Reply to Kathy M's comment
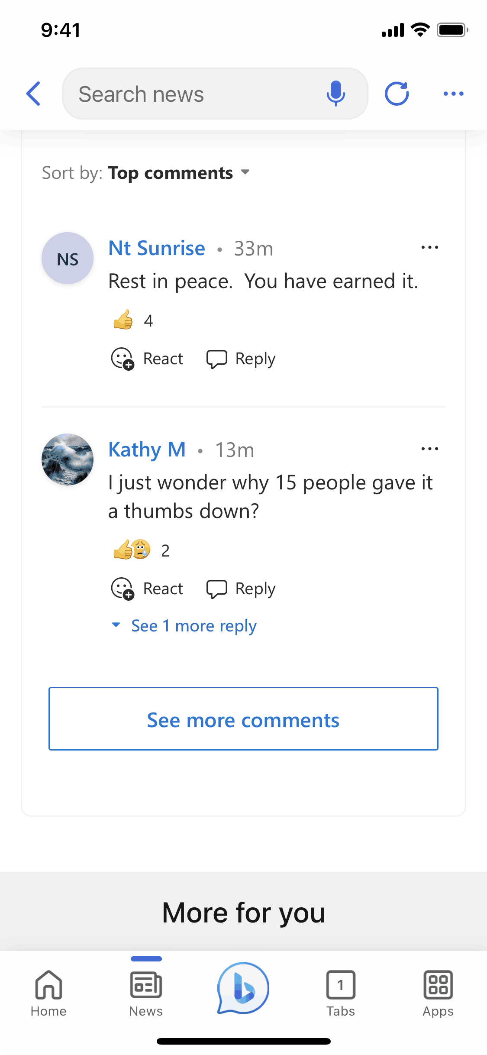The image size is (487, 1055). [x=241, y=589]
